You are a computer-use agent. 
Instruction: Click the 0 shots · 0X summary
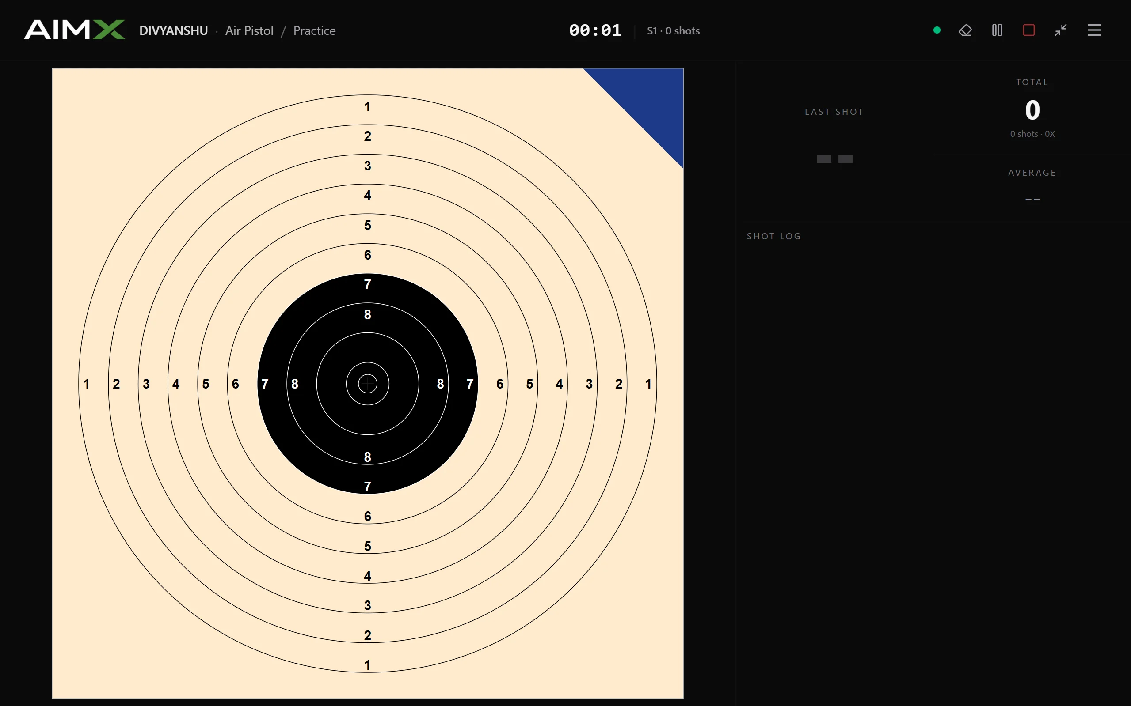[1032, 134]
